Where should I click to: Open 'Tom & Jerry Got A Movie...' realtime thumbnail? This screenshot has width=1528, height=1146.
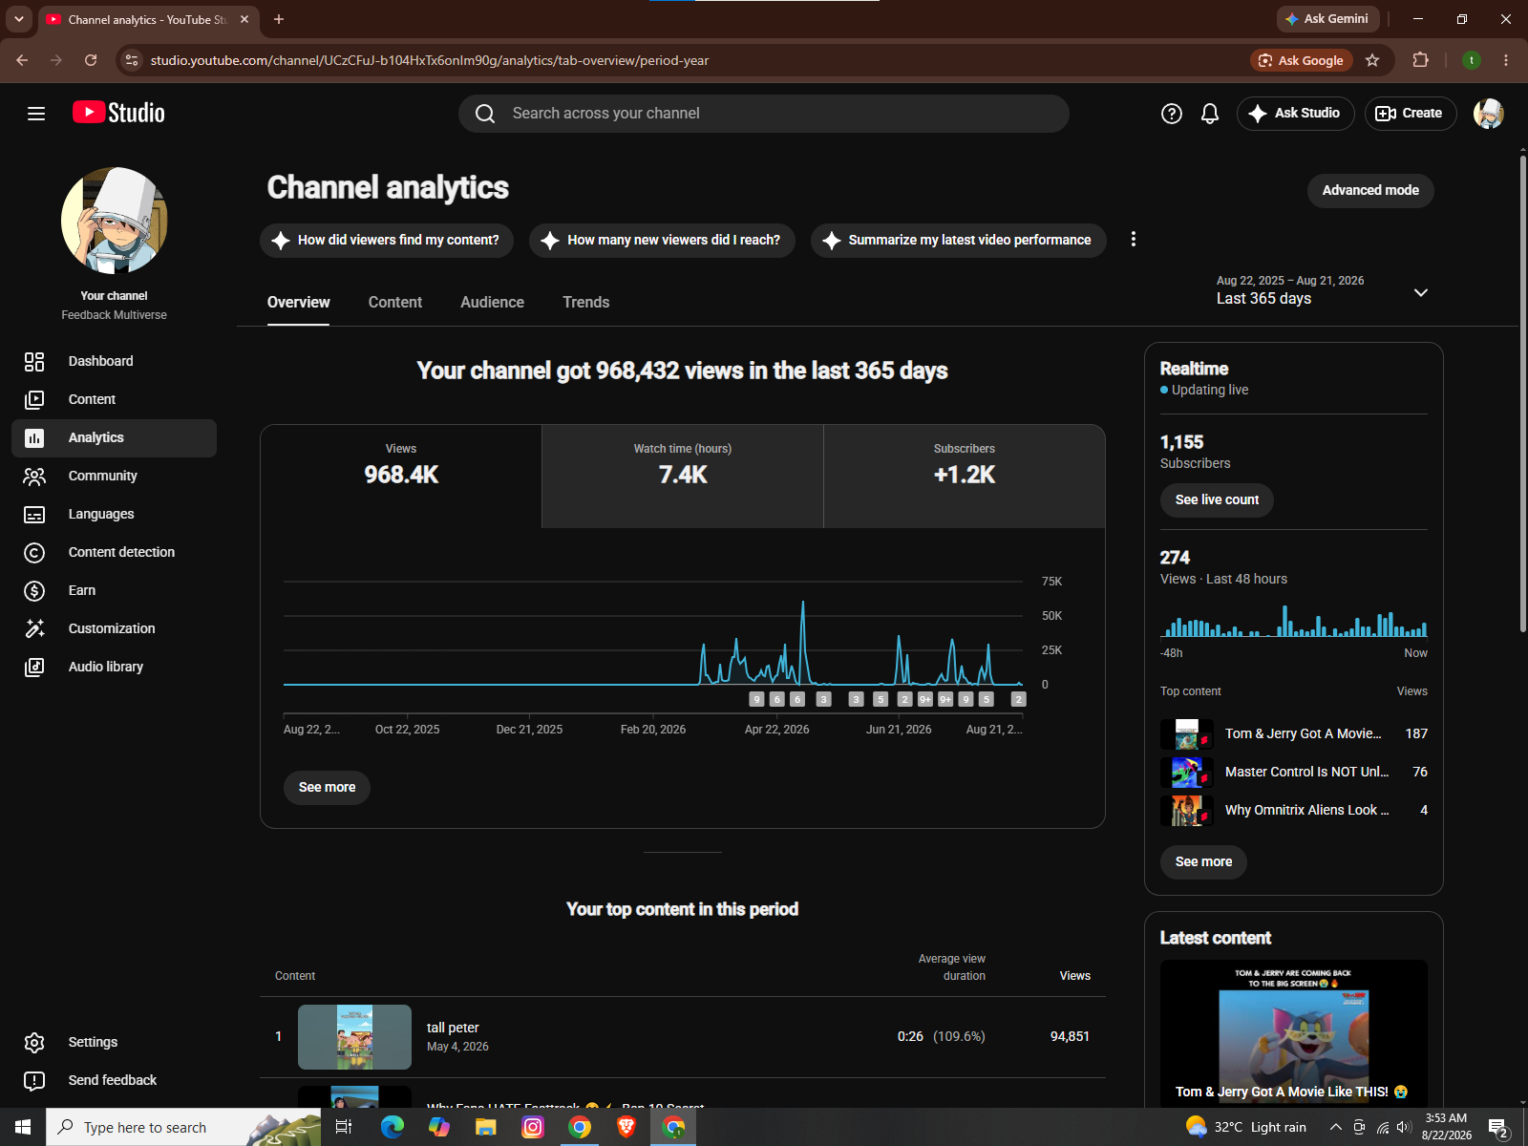point(1187,733)
